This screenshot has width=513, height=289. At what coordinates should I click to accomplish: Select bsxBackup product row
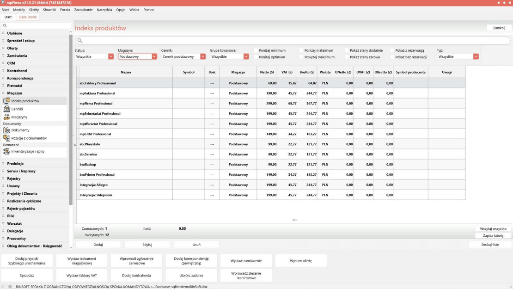271,164
